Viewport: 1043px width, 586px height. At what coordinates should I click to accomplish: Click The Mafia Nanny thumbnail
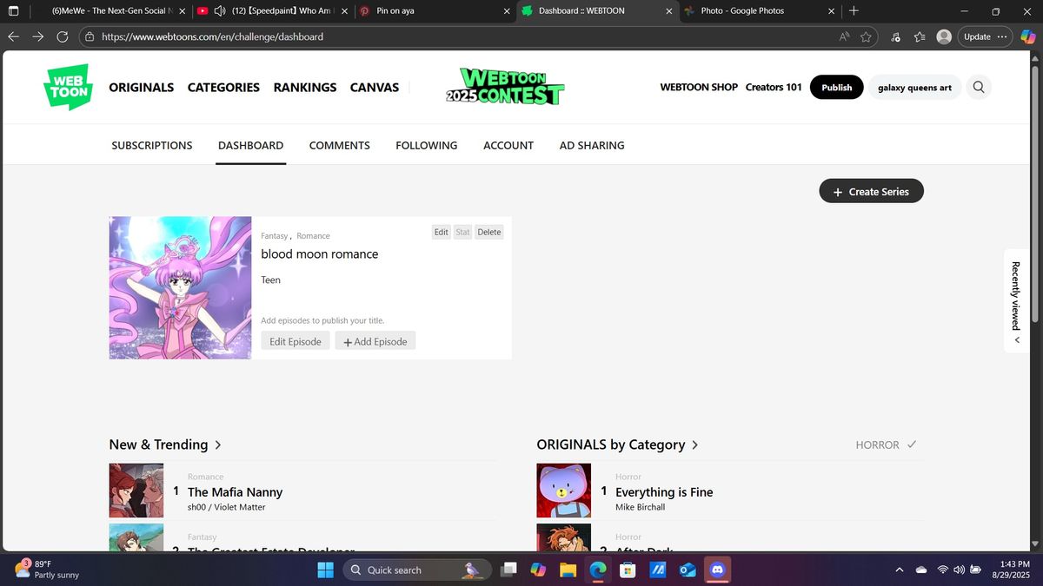[x=136, y=491]
